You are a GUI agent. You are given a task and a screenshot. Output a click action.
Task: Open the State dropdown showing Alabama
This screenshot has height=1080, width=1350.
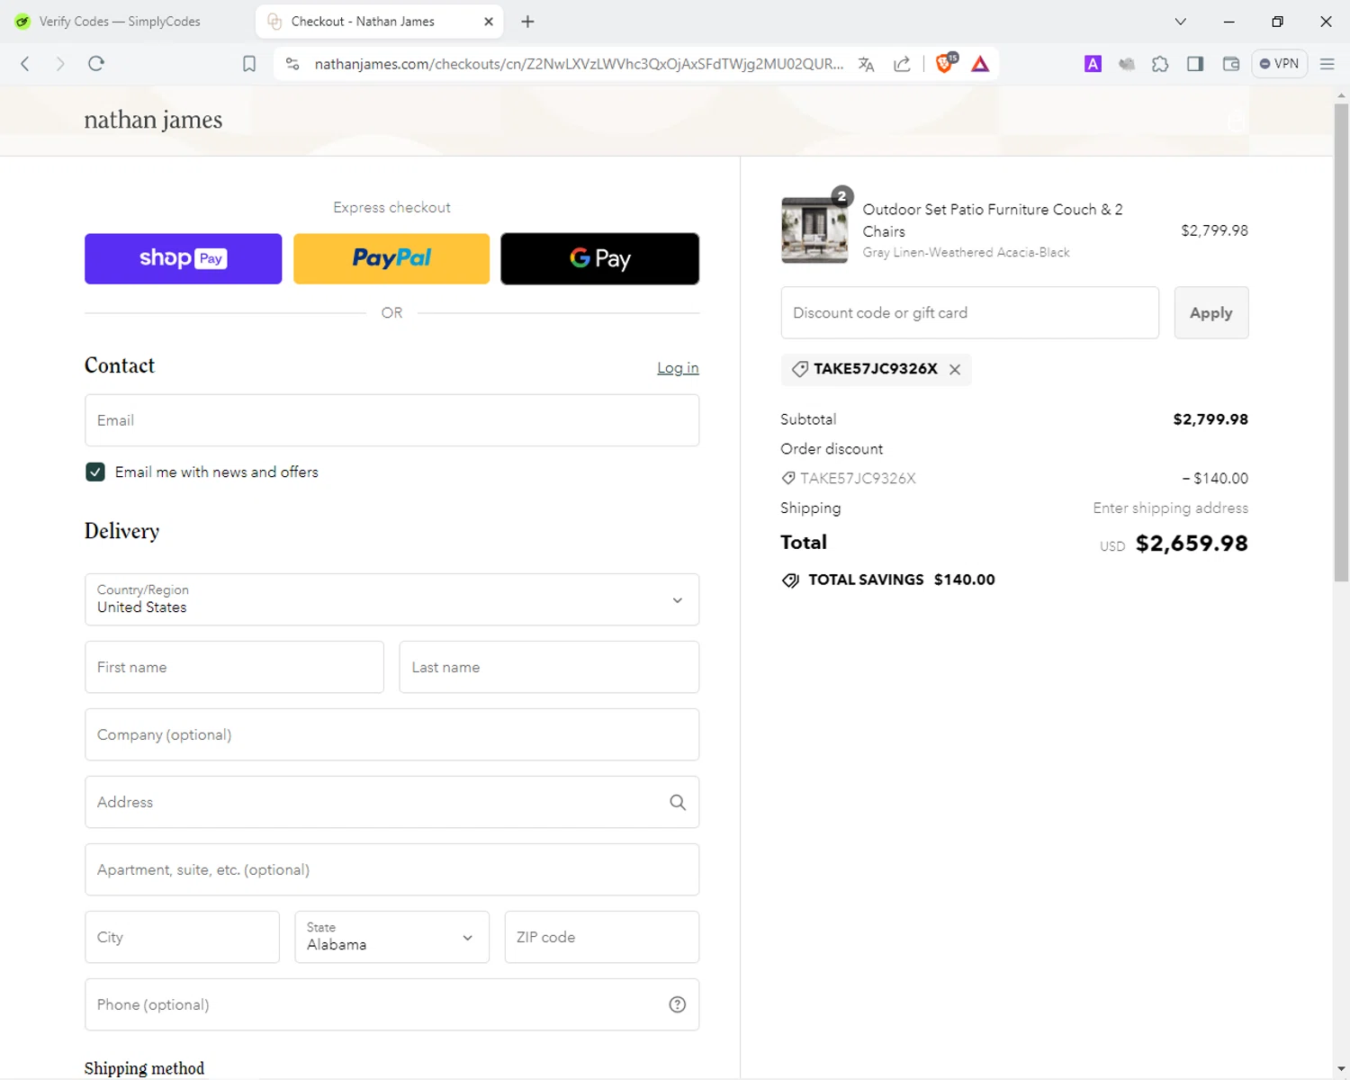coord(391,937)
